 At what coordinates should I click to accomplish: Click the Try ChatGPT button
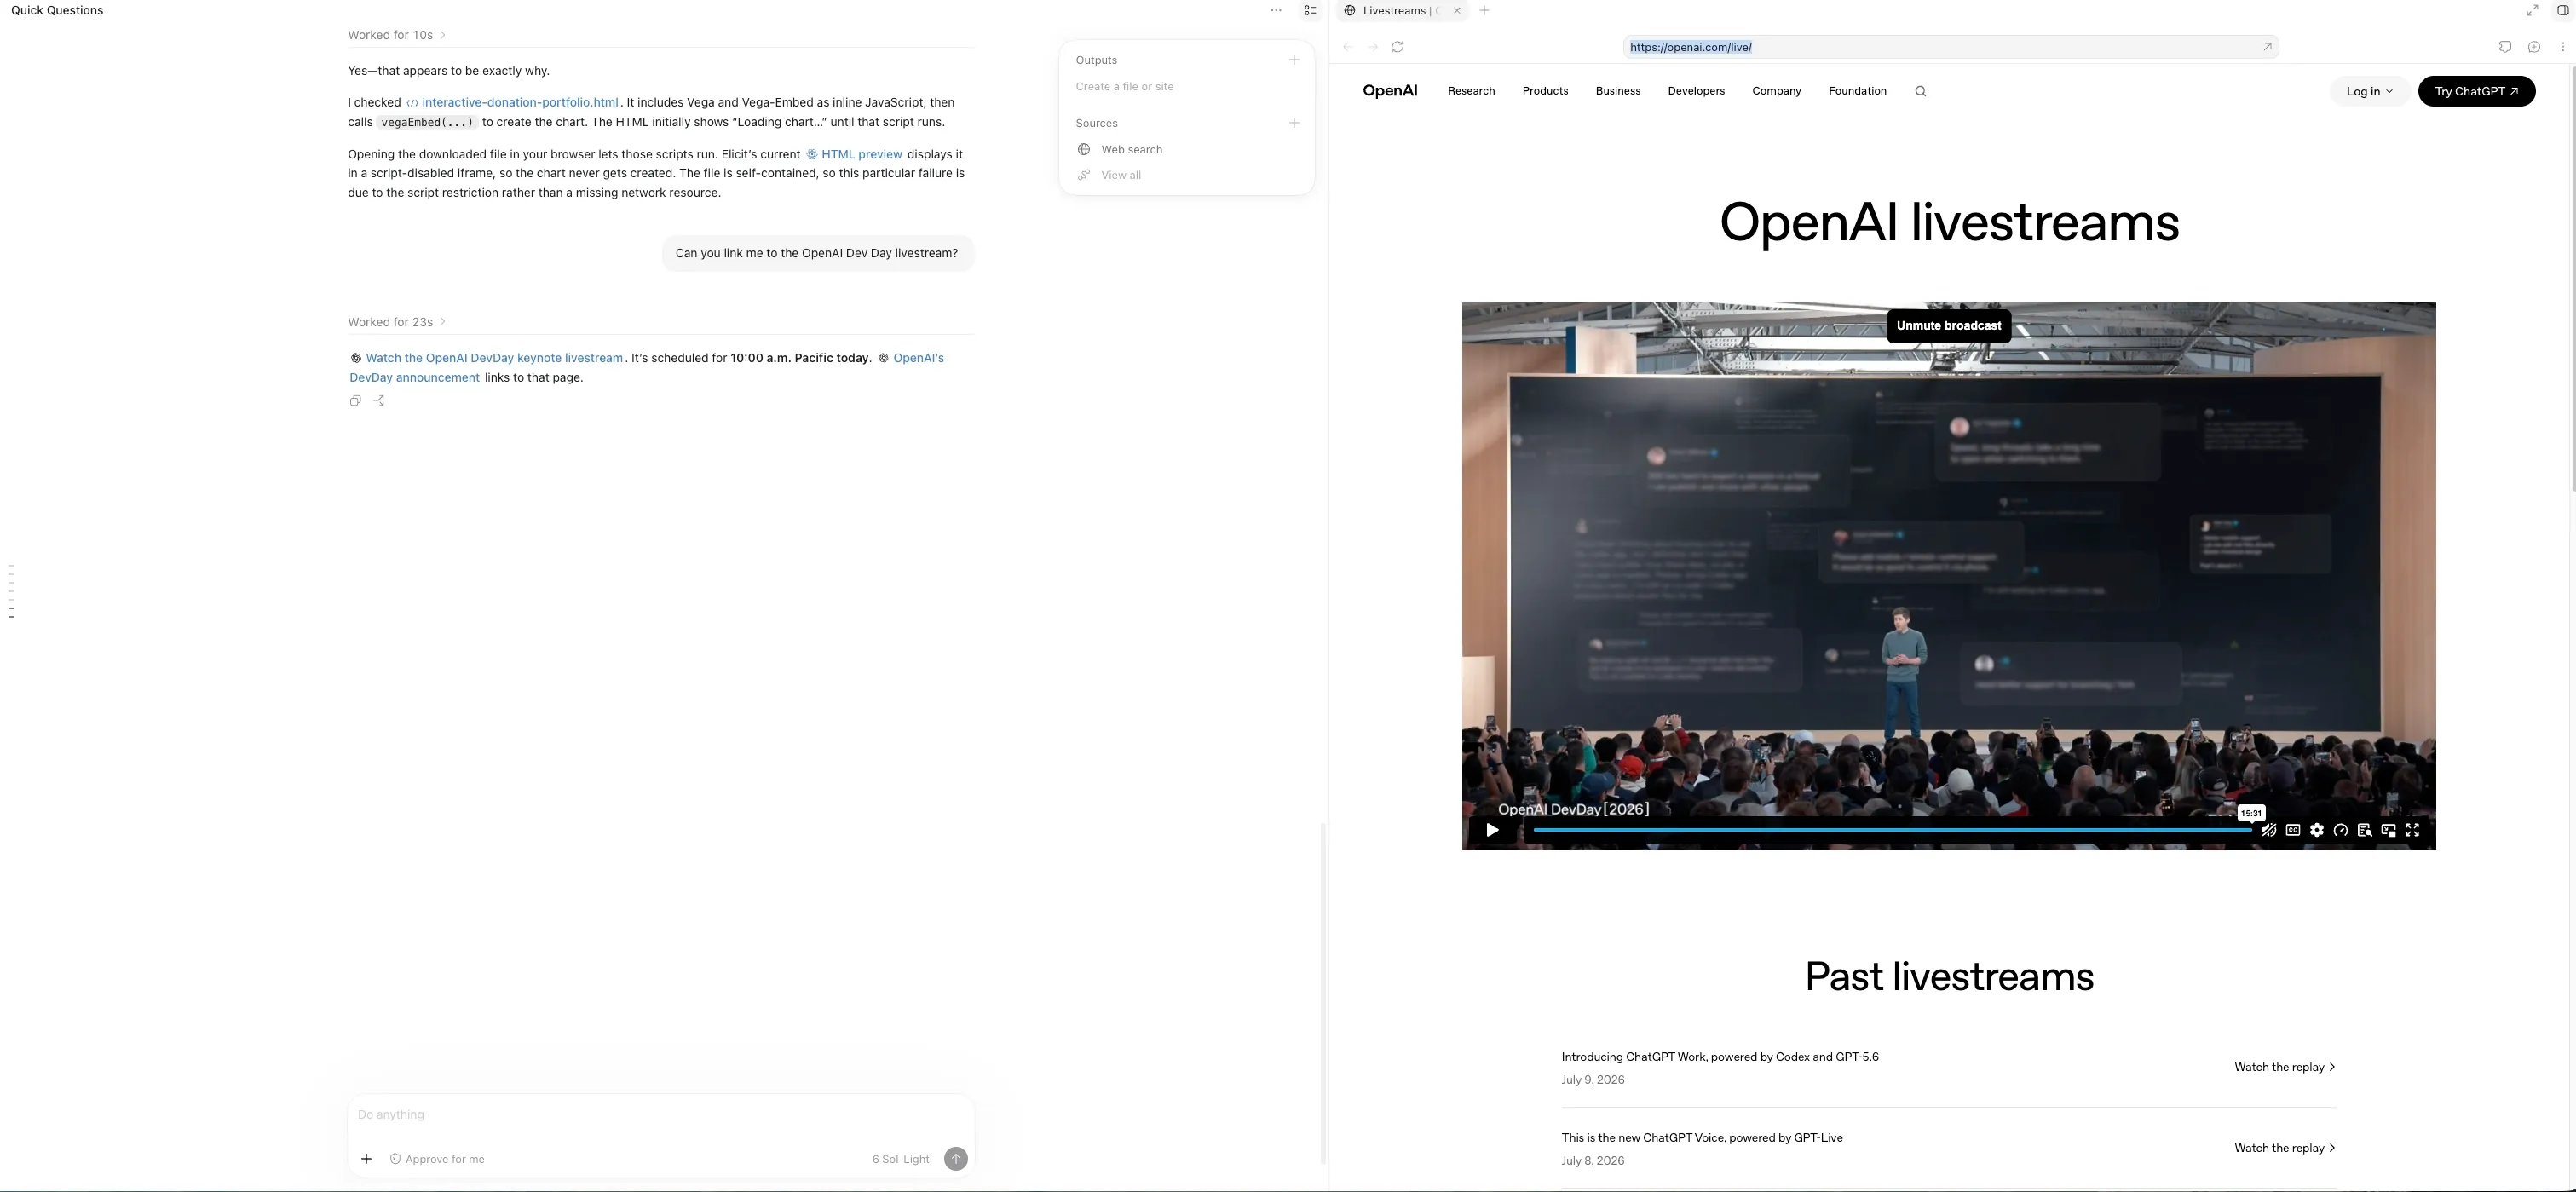point(2476,91)
